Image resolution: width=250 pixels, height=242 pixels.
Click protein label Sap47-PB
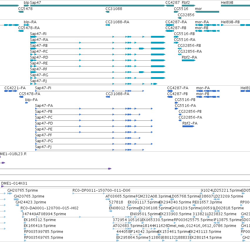pyautogui.click(x=44, y=112)
